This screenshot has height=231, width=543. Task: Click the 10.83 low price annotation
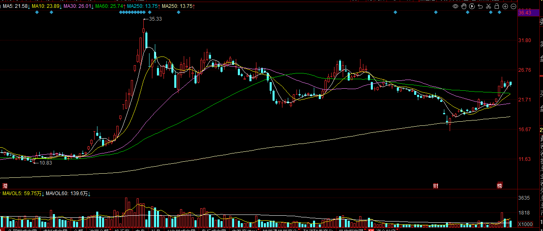(45, 163)
